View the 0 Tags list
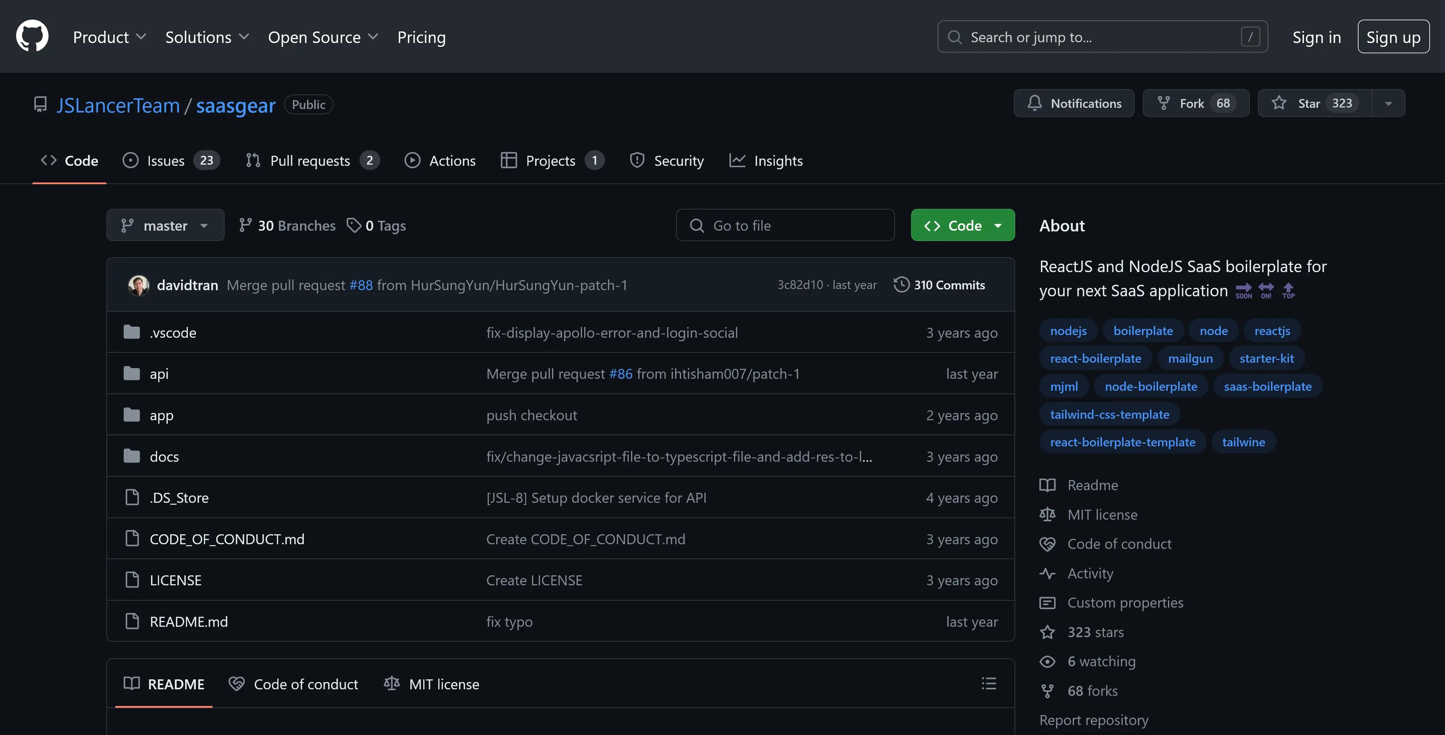The image size is (1445, 735). [376, 225]
